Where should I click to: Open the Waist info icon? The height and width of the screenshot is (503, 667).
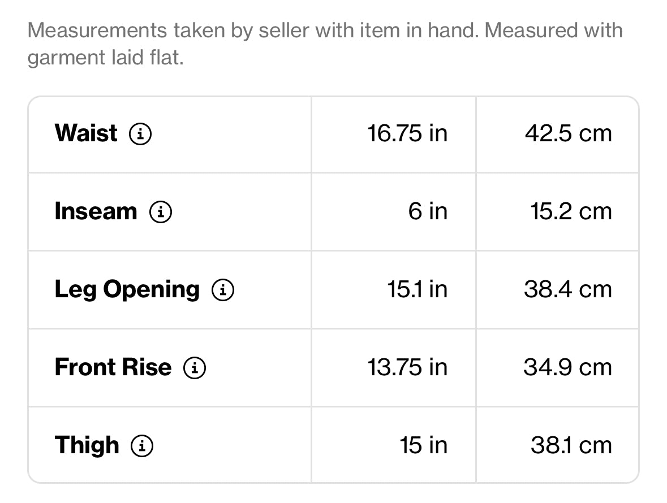pos(140,134)
